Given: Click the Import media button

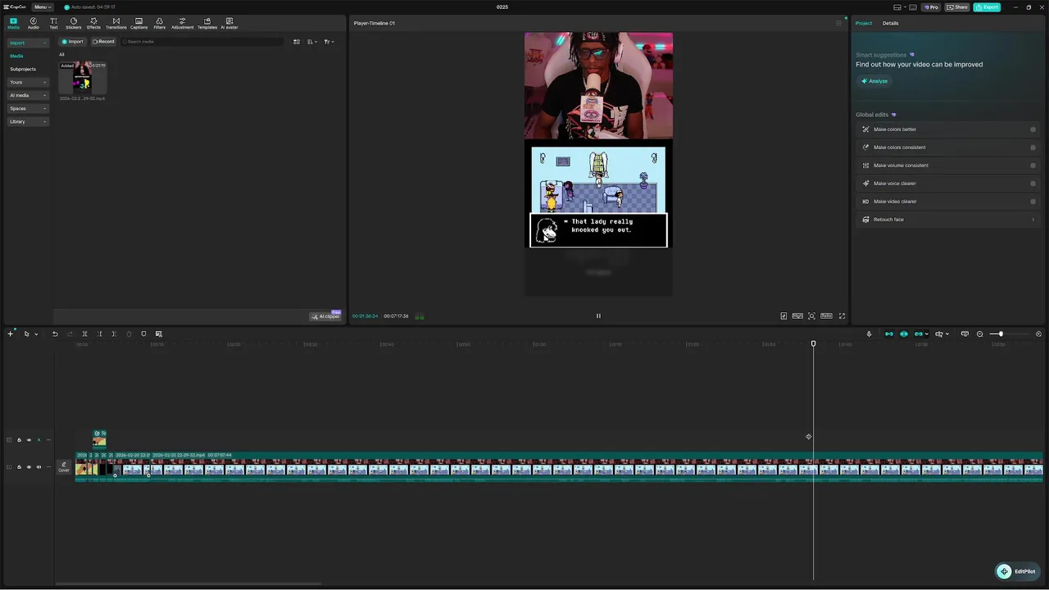Looking at the screenshot, I should (x=72, y=41).
